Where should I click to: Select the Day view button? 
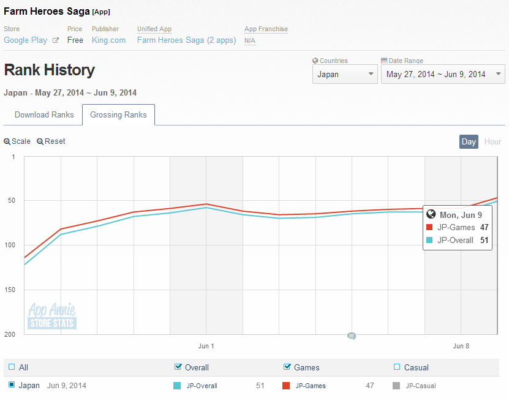[469, 142]
